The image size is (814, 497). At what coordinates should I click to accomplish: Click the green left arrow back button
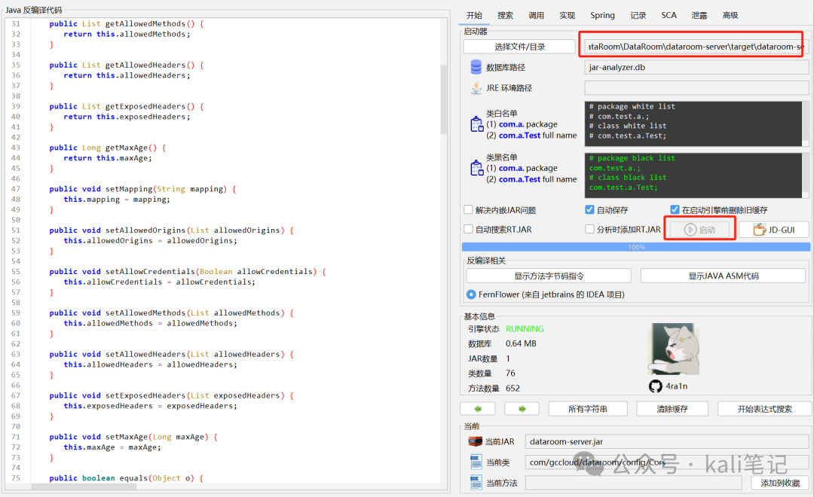coord(478,409)
